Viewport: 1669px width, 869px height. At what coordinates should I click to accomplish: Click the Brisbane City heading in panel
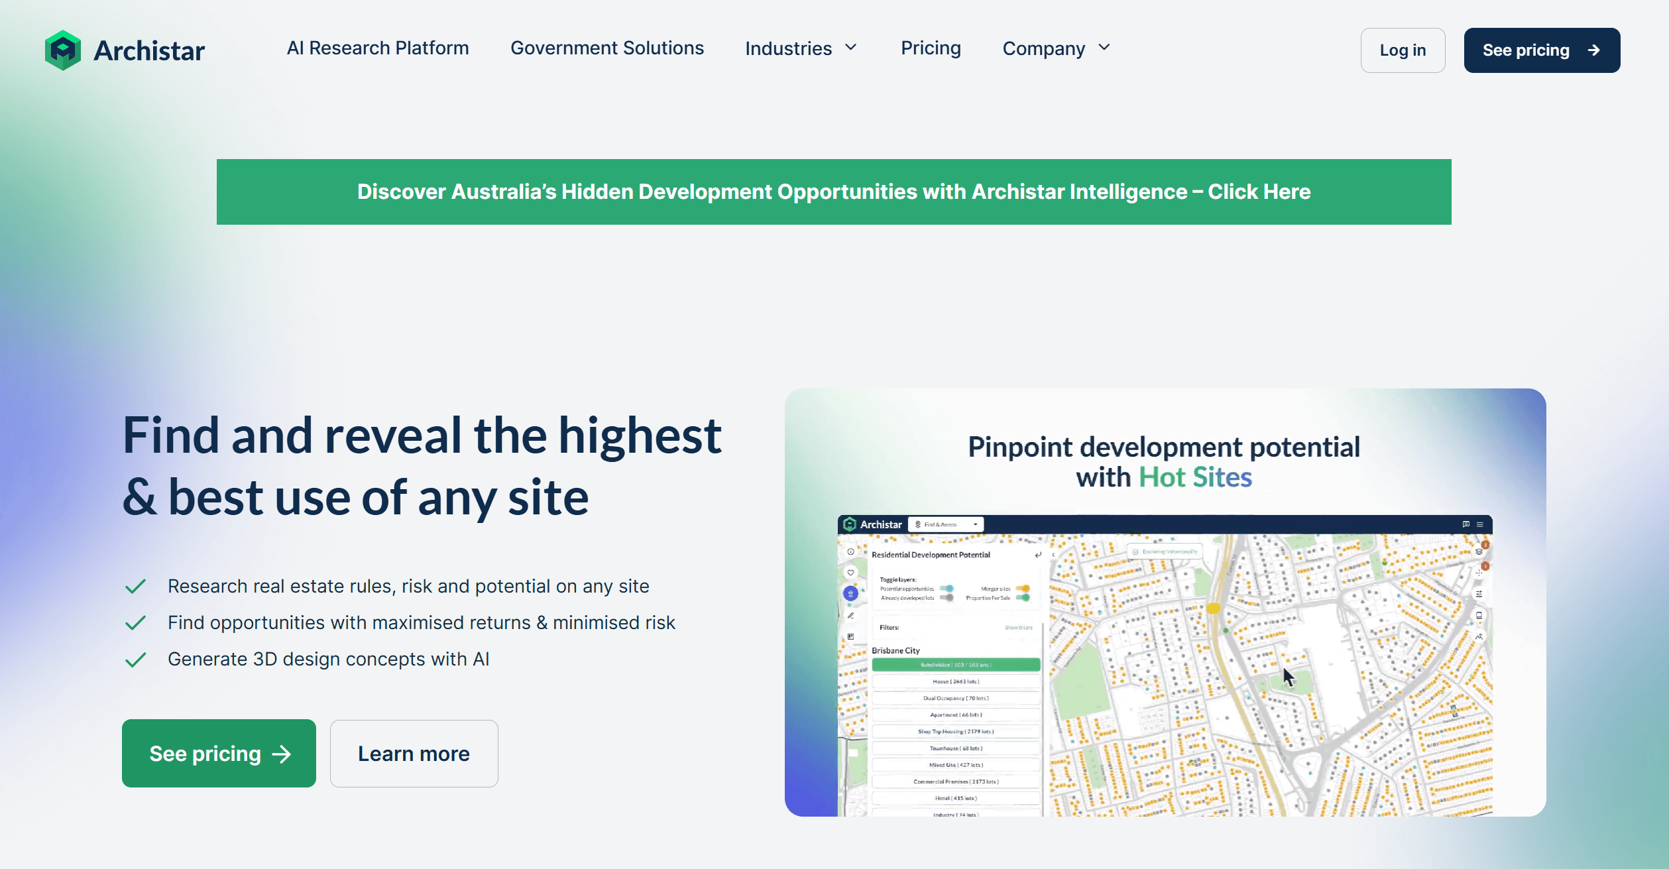pyautogui.click(x=895, y=650)
